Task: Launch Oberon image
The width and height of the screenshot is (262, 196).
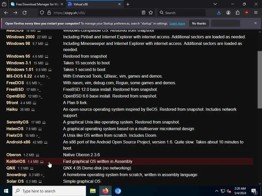Action: pyautogui.click(x=14, y=155)
